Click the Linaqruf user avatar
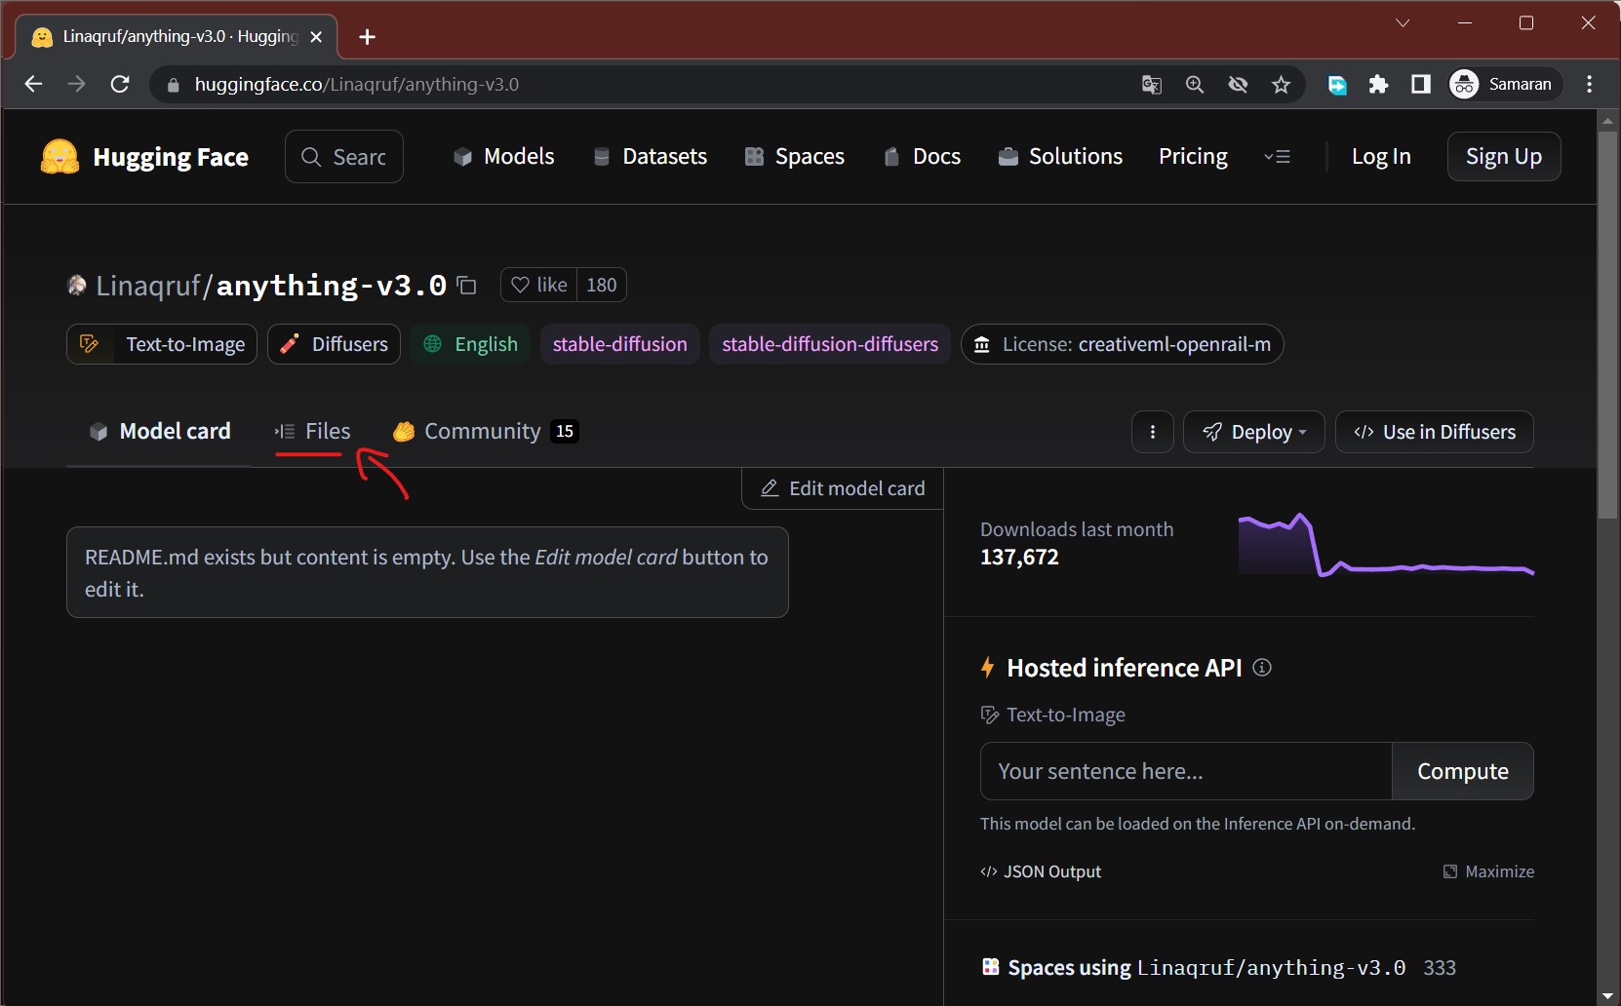Viewport: 1621px width, 1006px height. pos(76,285)
